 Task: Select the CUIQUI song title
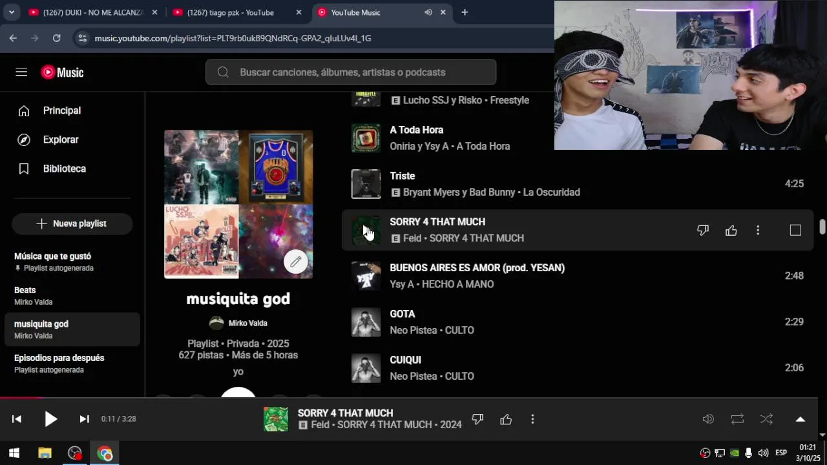pyautogui.click(x=405, y=360)
